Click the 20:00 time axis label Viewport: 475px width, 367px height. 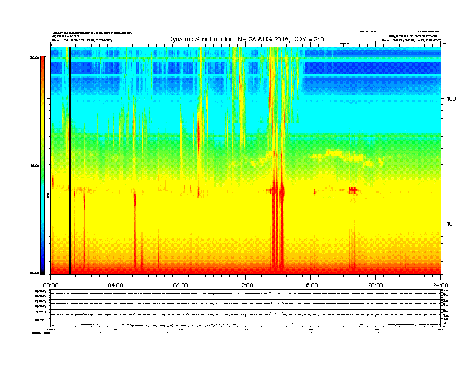click(x=375, y=285)
